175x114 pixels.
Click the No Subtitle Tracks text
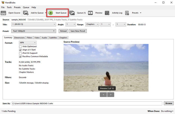(x=27, y=69)
